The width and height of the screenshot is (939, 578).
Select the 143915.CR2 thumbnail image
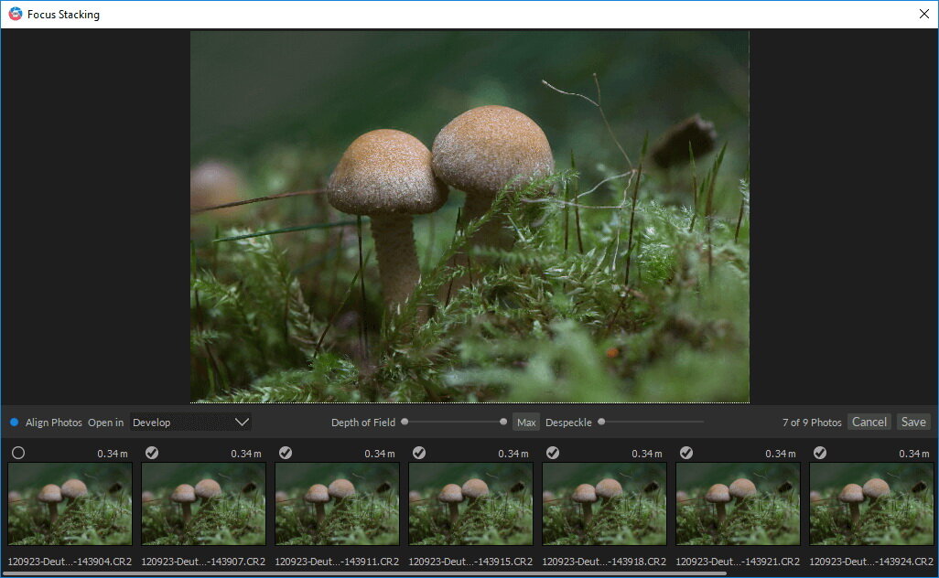click(470, 504)
